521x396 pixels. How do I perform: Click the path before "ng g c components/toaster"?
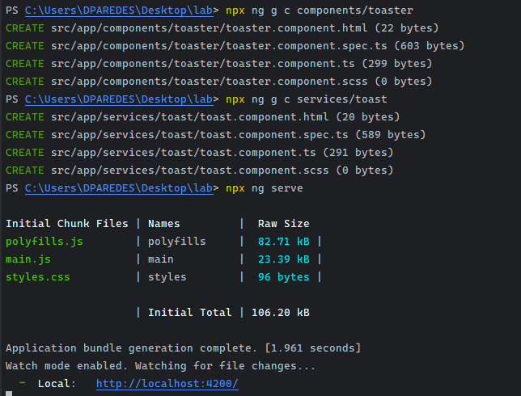[x=121, y=10]
